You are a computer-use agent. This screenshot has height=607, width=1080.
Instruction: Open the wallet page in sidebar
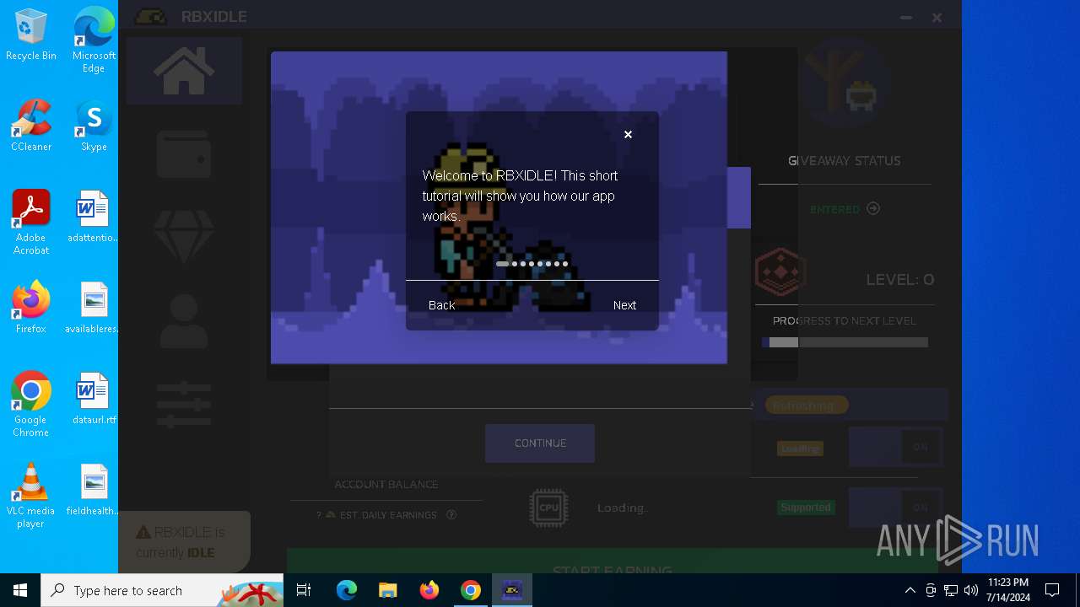click(184, 153)
